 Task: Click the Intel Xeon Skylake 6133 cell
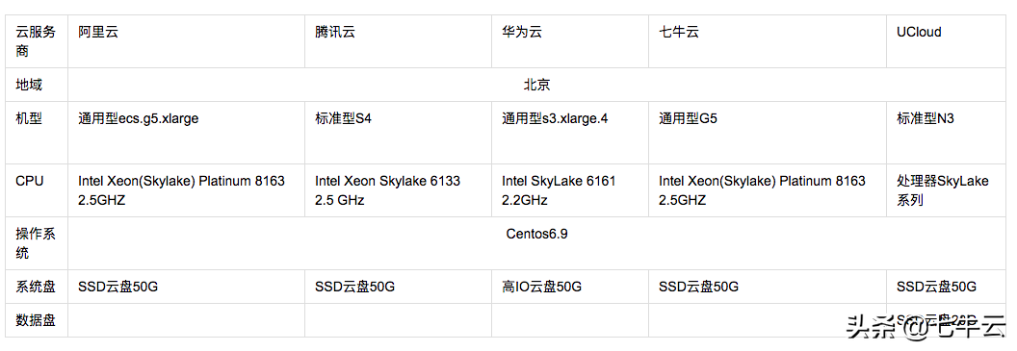399,190
